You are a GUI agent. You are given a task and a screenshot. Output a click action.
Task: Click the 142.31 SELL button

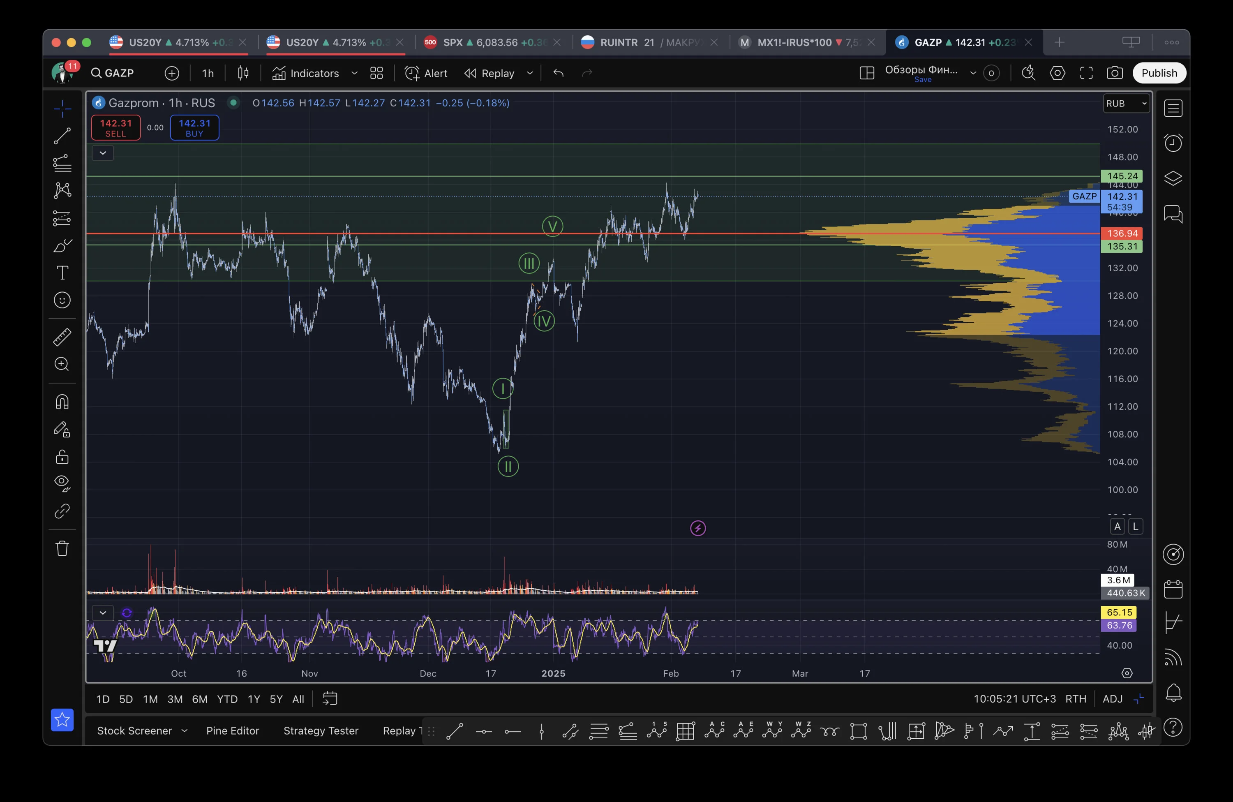coord(116,127)
